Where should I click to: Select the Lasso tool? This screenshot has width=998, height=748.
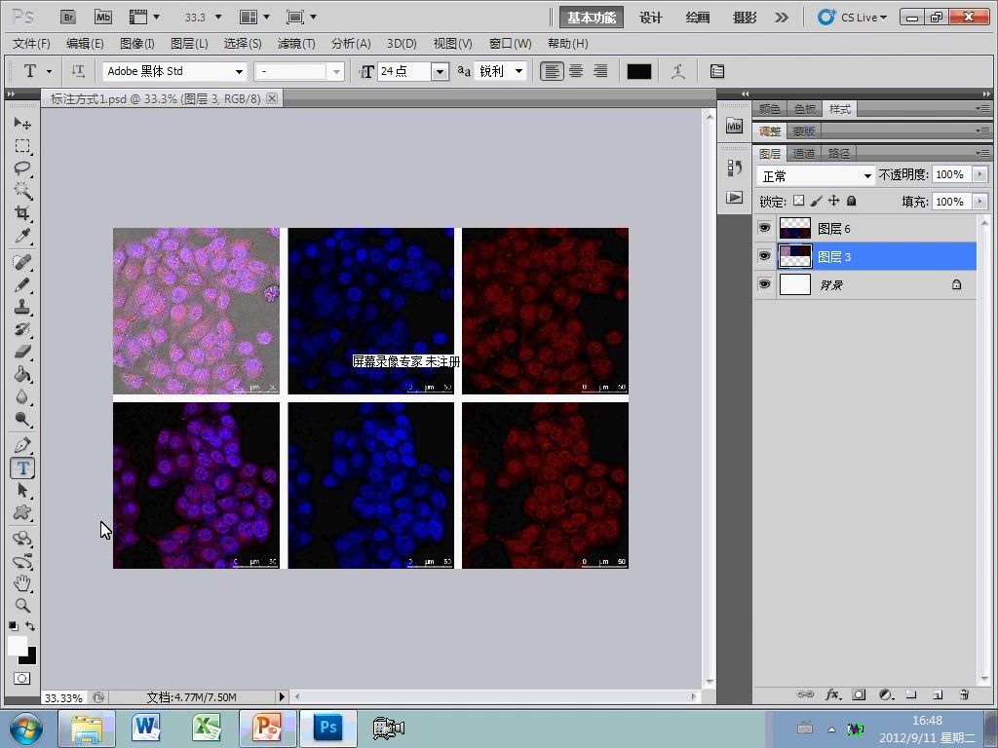[x=22, y=168]
